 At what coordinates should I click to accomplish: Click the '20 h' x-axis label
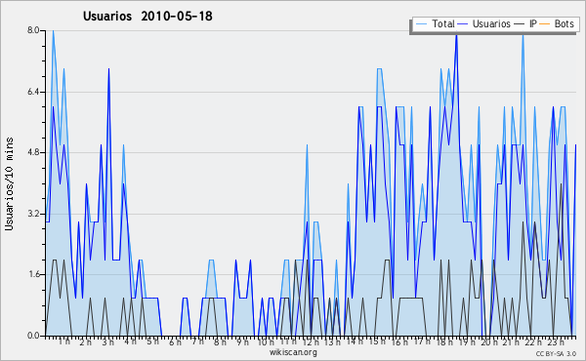coord(489,342)
